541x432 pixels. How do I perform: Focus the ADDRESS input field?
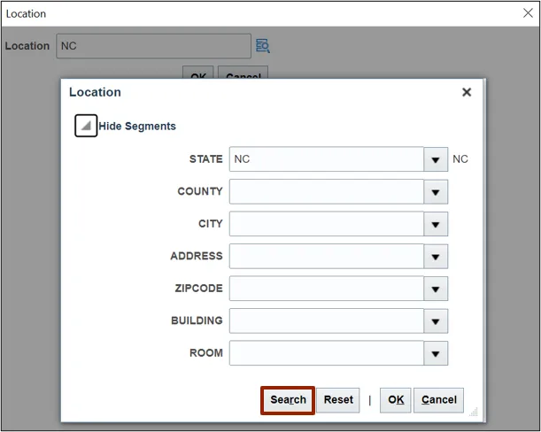point(327,257)
